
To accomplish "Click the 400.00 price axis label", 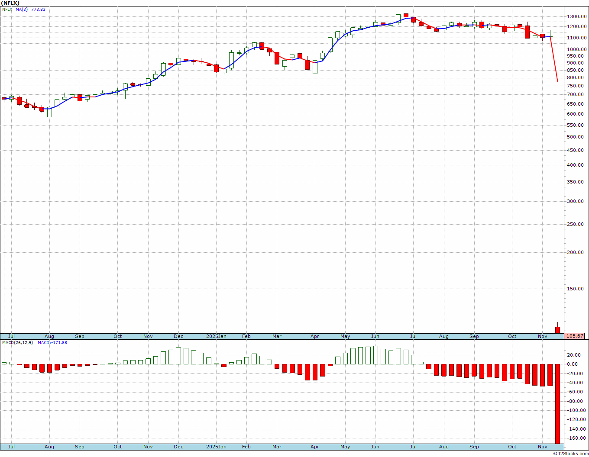I will (575, 165).
